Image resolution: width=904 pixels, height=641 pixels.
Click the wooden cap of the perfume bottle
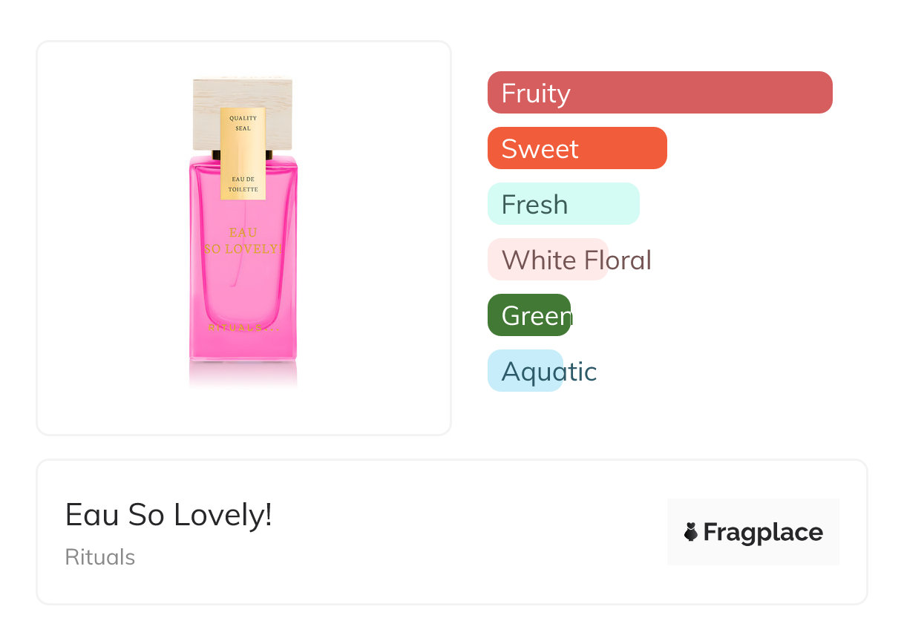204,119
